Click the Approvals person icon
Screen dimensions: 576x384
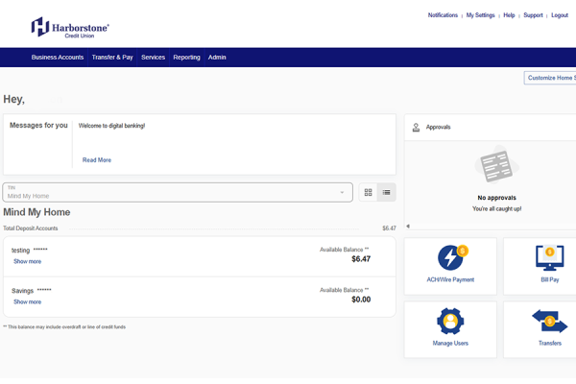[416, 127]
